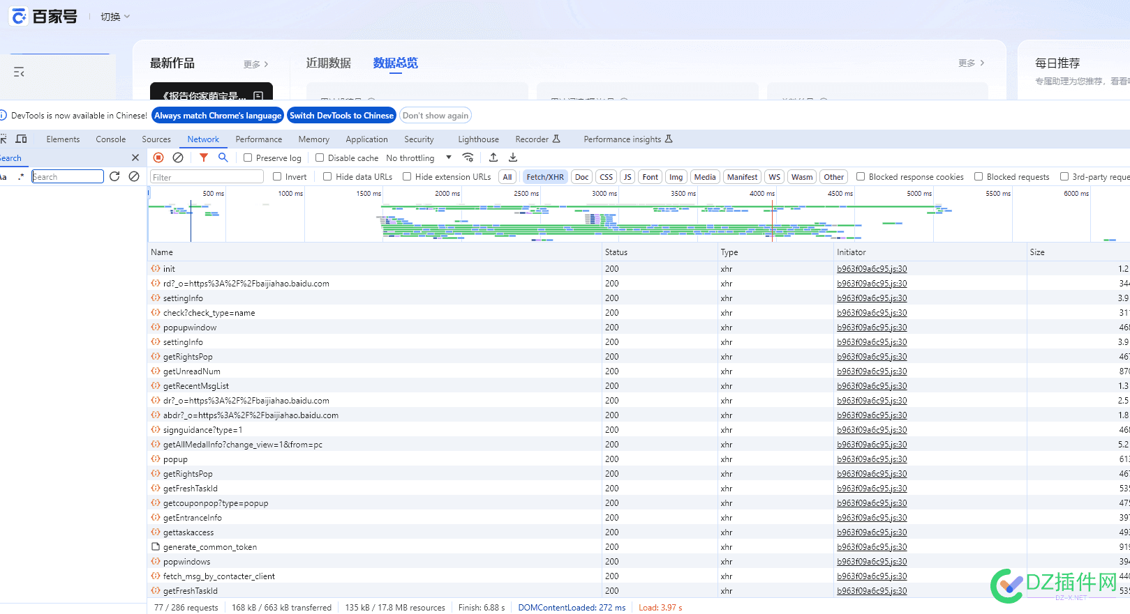Filter requests by Fetch/XHR
Image resolution: width=1130 pixels, height=614 pixels.
(545, 176)
